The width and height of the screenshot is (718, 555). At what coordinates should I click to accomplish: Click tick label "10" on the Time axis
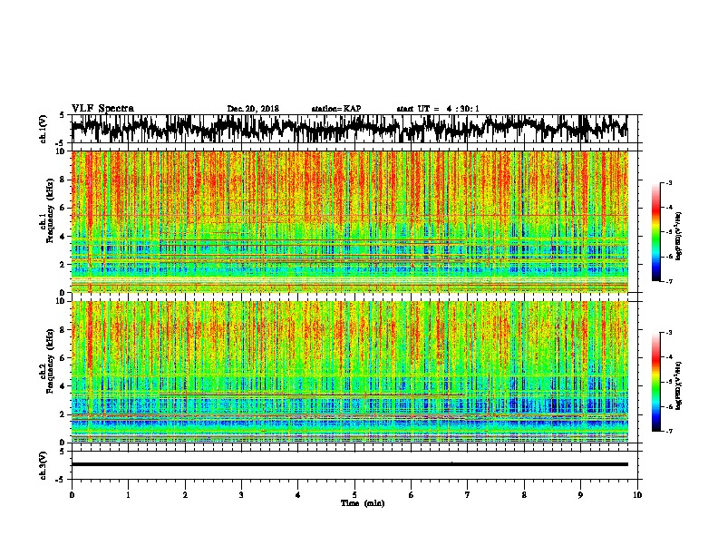[x=637, y=494]
